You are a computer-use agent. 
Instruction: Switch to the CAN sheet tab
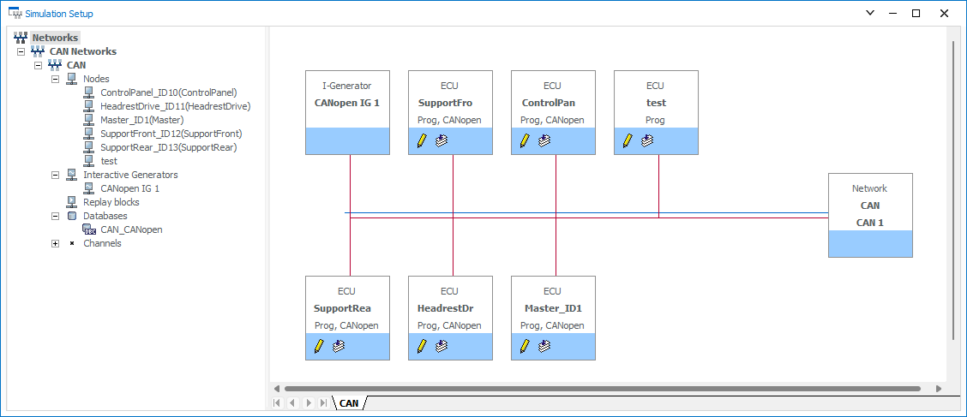click(349, 403)
